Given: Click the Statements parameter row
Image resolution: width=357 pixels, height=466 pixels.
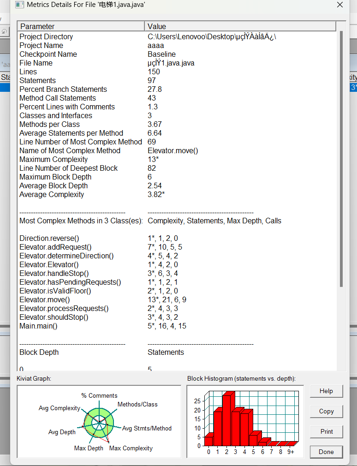Looking at the screenshot, I should 177,81.
